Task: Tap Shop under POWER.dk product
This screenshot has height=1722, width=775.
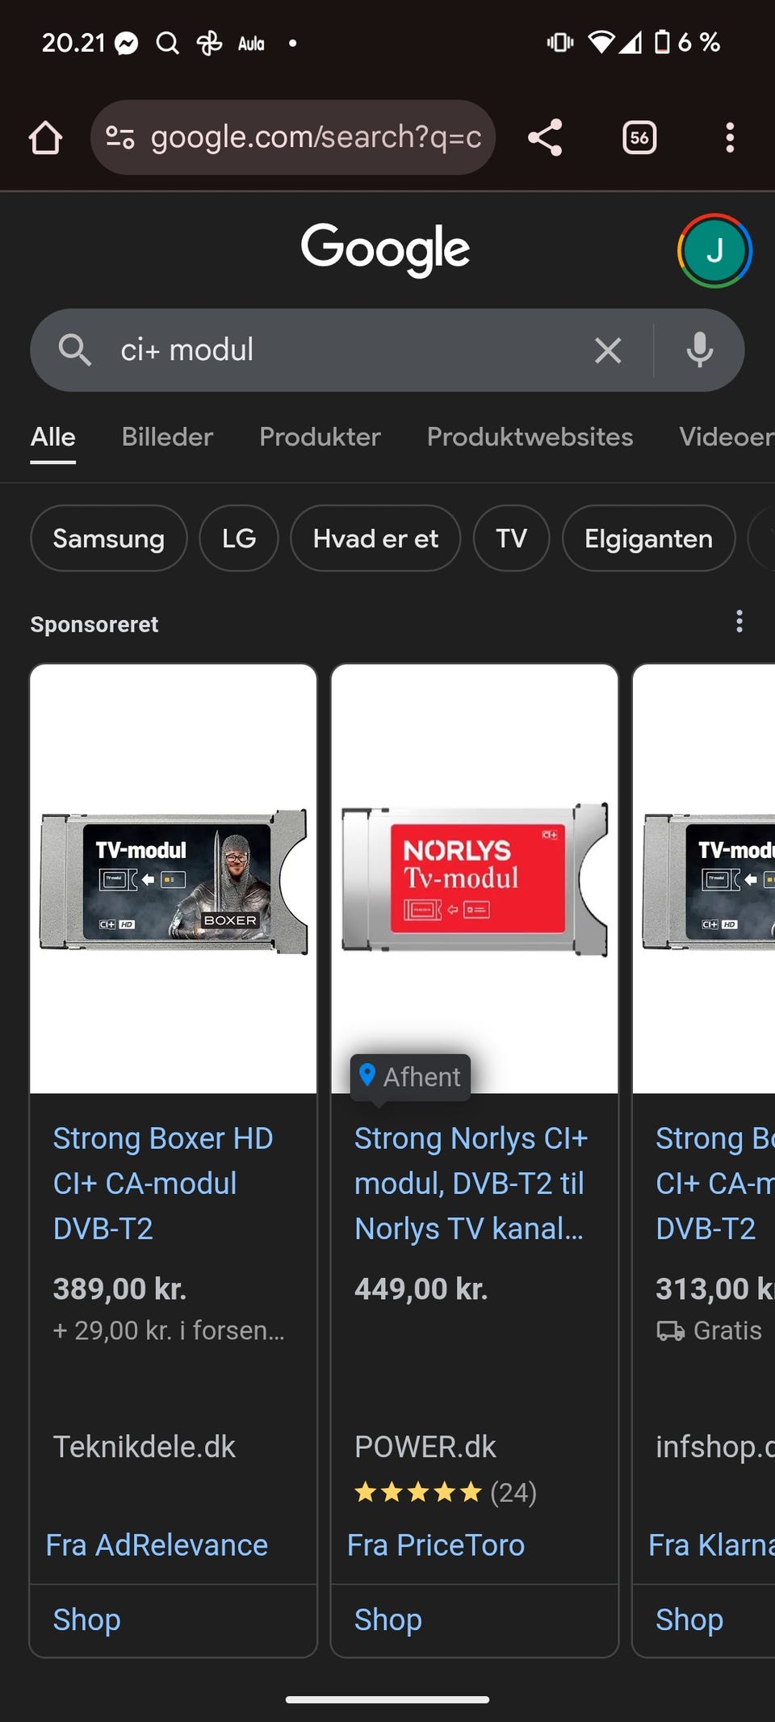Action: click(388, 1619)
